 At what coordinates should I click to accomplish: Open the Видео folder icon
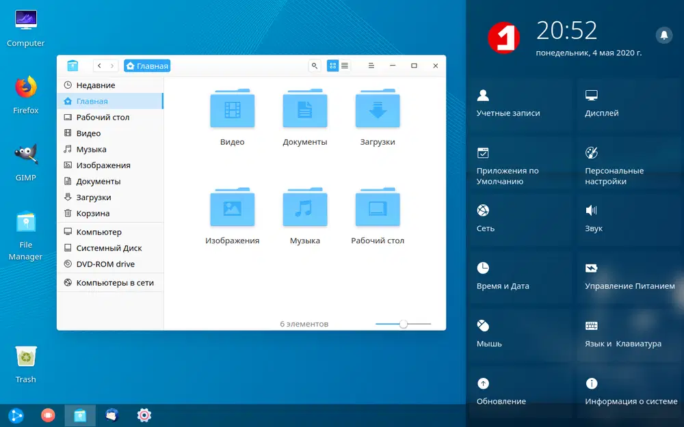pos(232,109)
